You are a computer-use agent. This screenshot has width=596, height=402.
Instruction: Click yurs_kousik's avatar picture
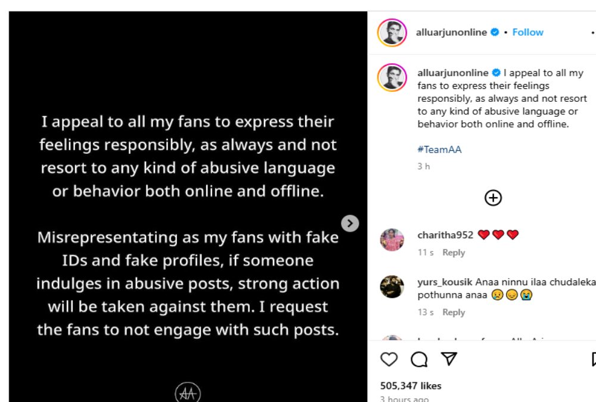tap(392, 286)
